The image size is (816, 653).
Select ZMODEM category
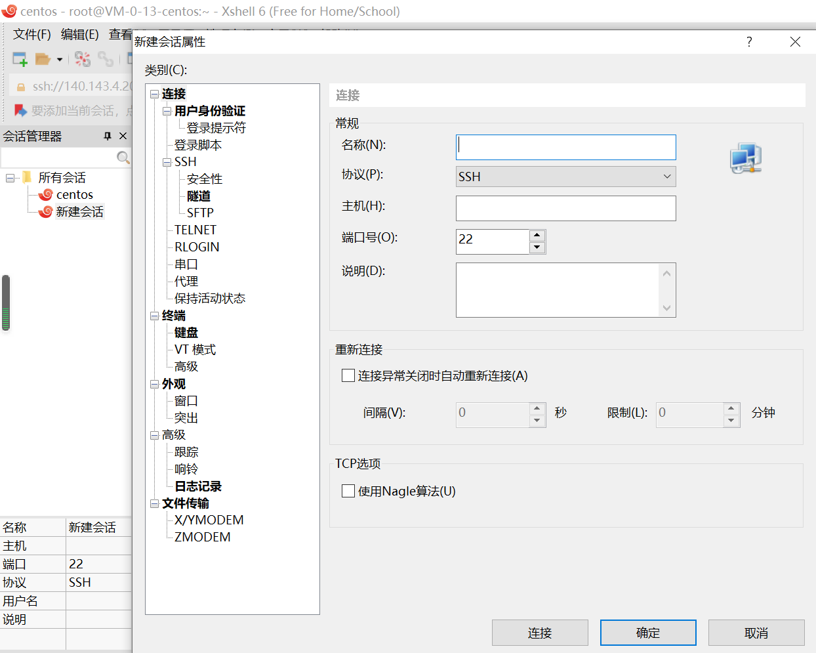coord(202,537)
